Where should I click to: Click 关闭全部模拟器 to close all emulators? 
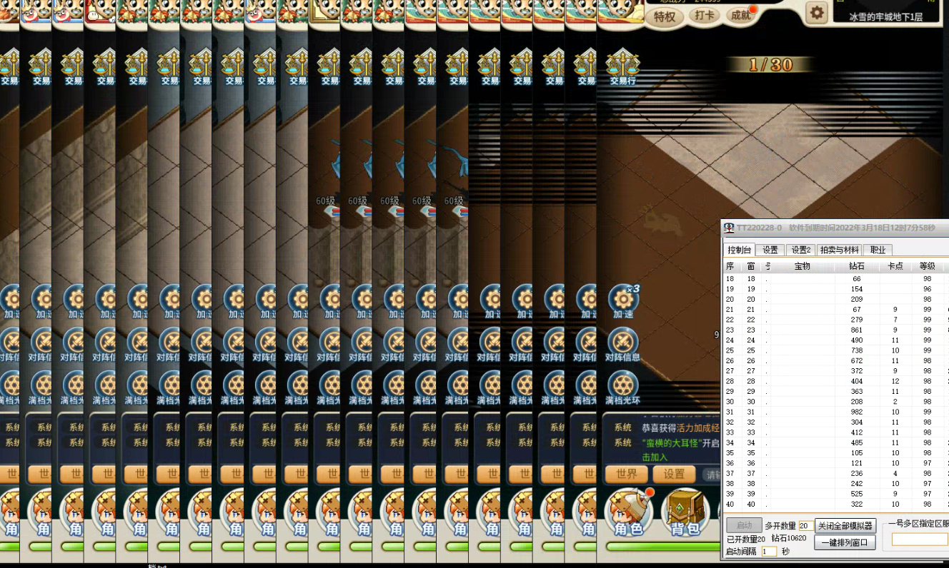pos(845,525)
